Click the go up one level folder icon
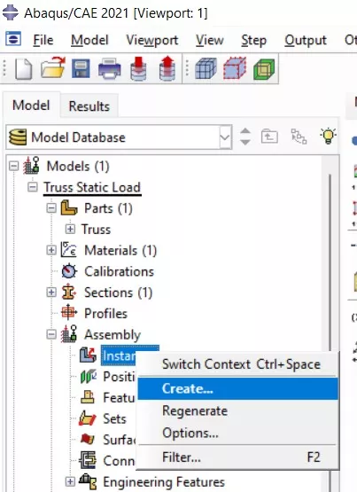This screenshot has height=492, width=357. [x=269, y=137]
